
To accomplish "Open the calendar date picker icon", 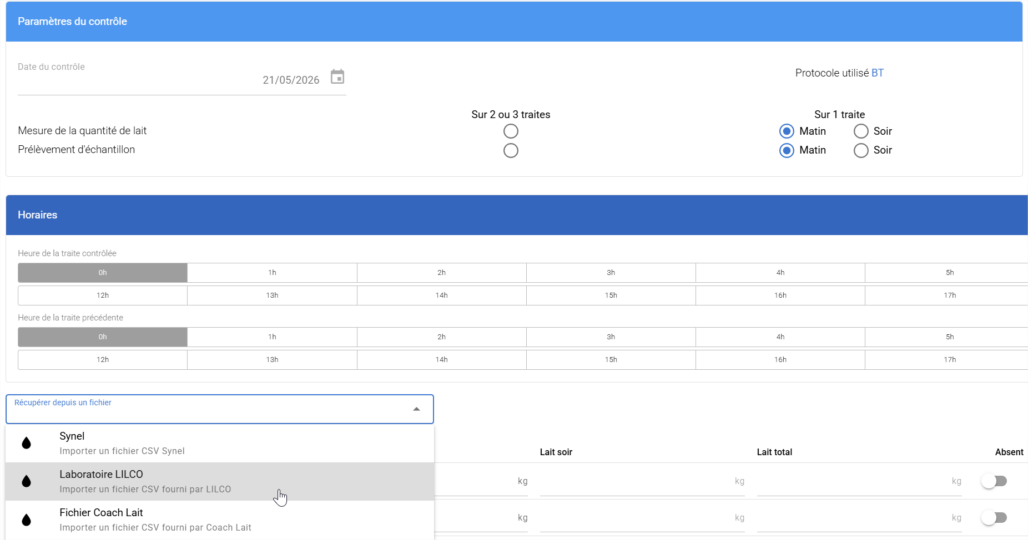I will [337, 77].
